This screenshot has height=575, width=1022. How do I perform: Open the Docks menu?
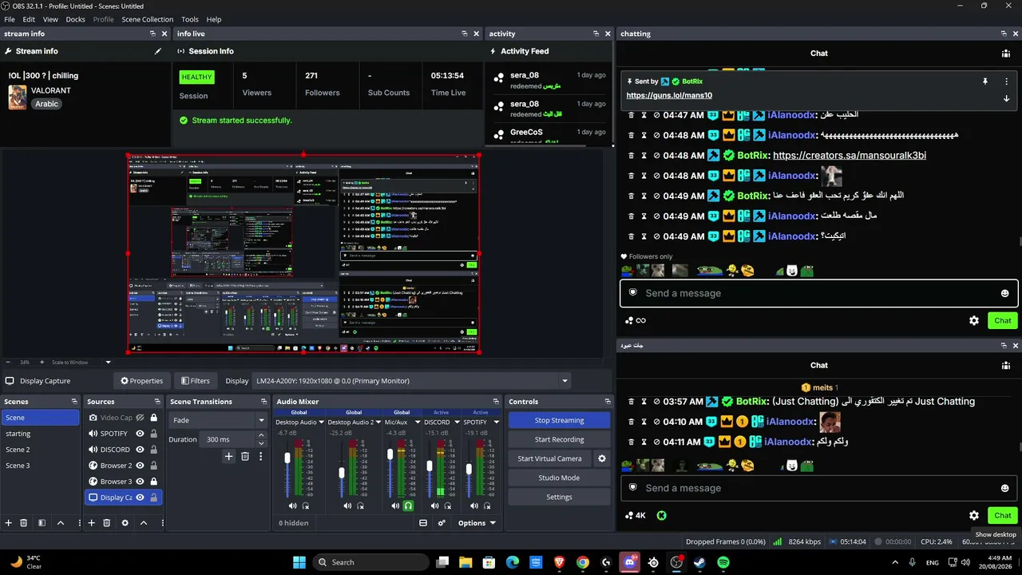(x=75, y=19)
